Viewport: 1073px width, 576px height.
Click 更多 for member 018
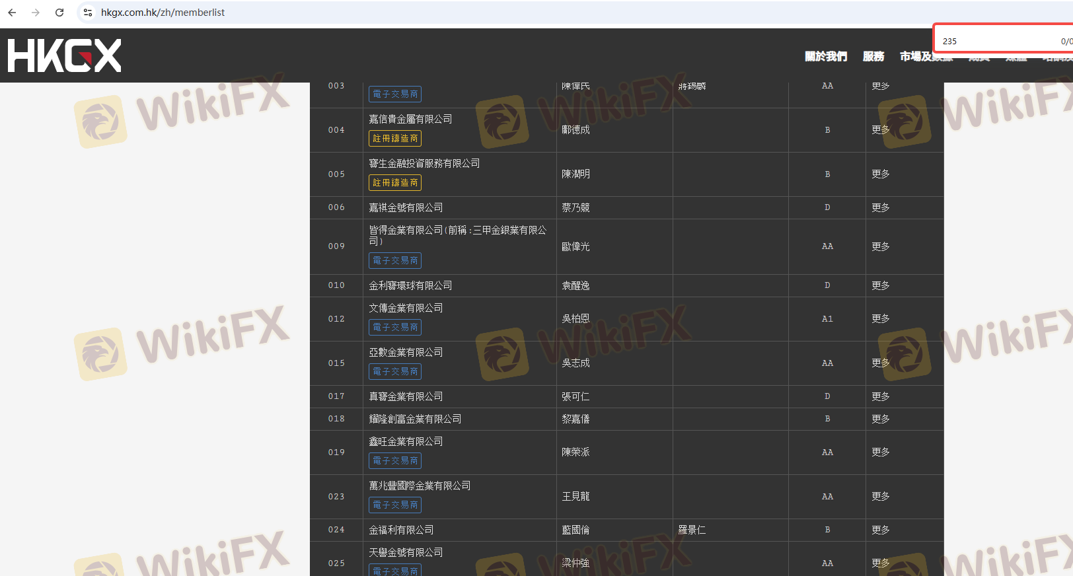pos(881,419)
